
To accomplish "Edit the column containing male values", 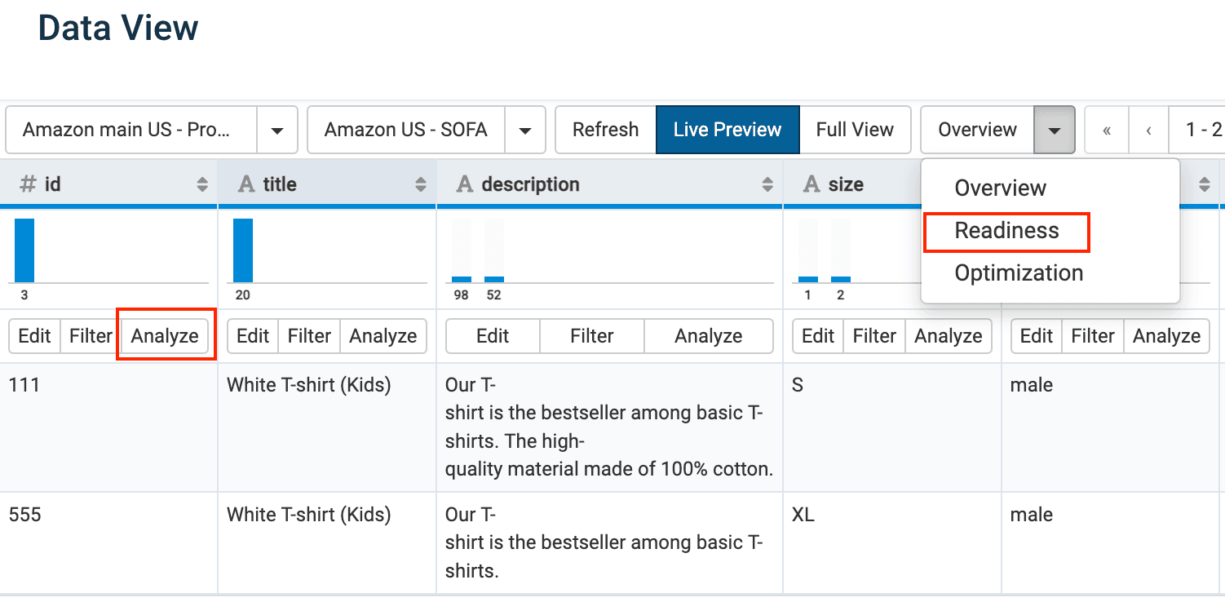I will click(1037, 336).
